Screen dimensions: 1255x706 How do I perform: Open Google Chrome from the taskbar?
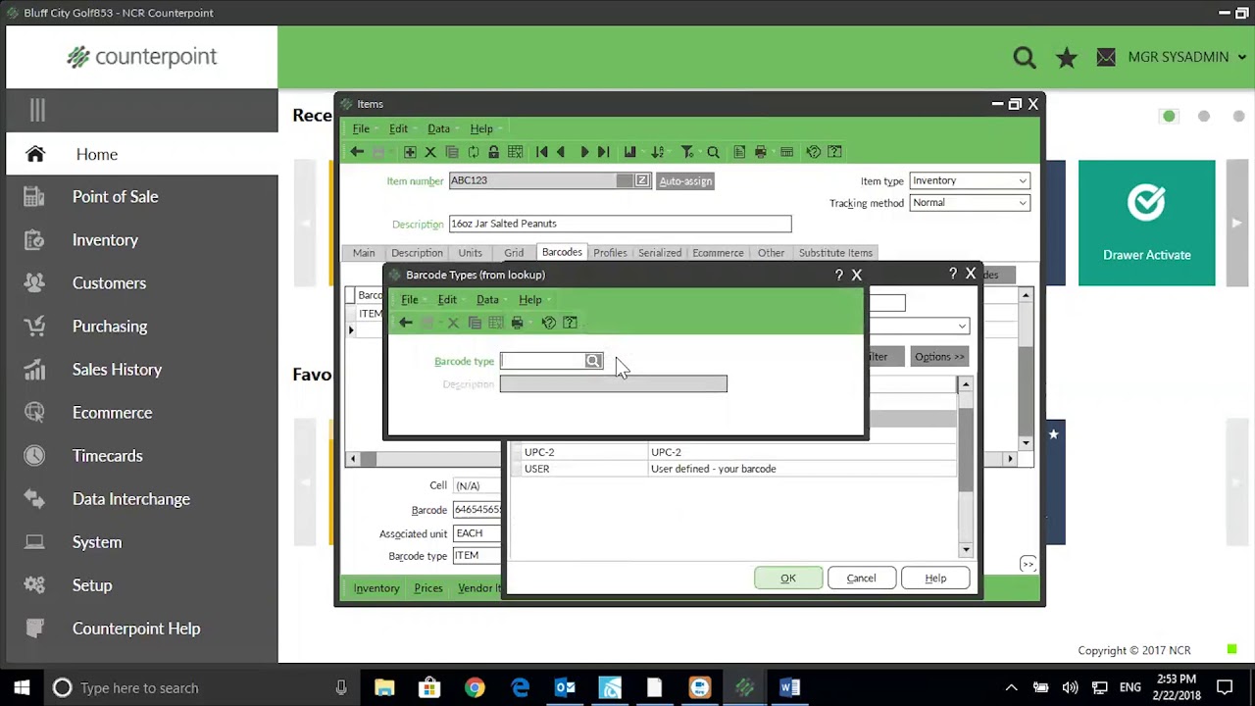475,688
